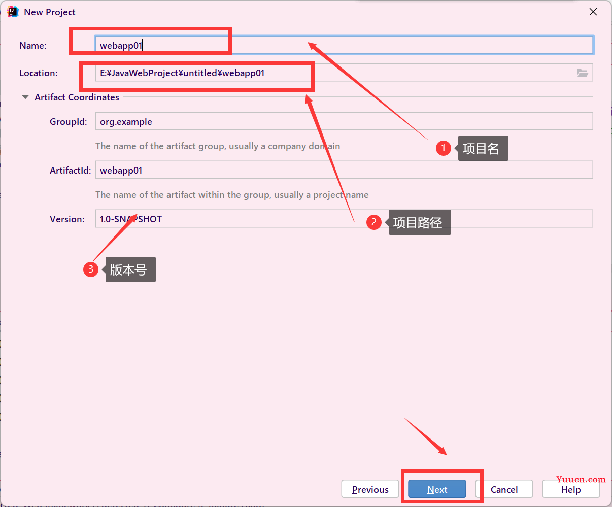Go back with the Previous button
The image size is (612, 507).
[370, 489]
